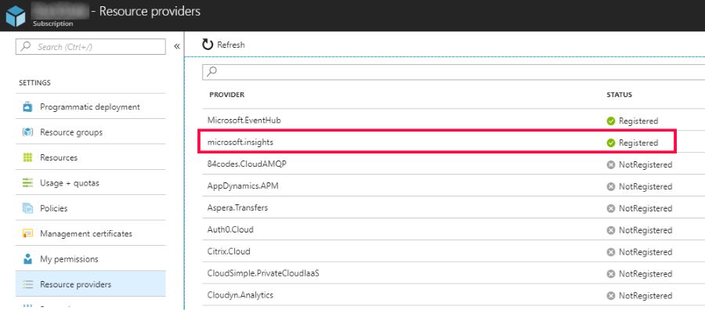705x310 pixels.
Task: Click NotRegistered status text for Auth0.Cloud
Action: (645, 230)
